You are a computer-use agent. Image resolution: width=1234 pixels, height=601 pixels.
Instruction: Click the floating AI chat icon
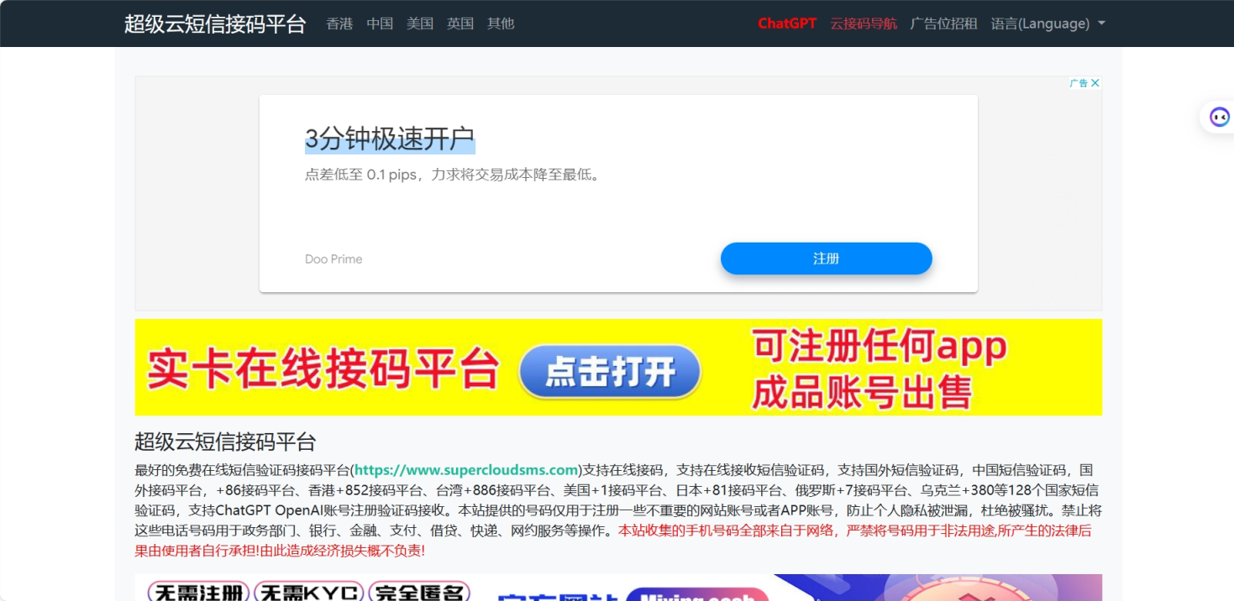click(1220, 116)
